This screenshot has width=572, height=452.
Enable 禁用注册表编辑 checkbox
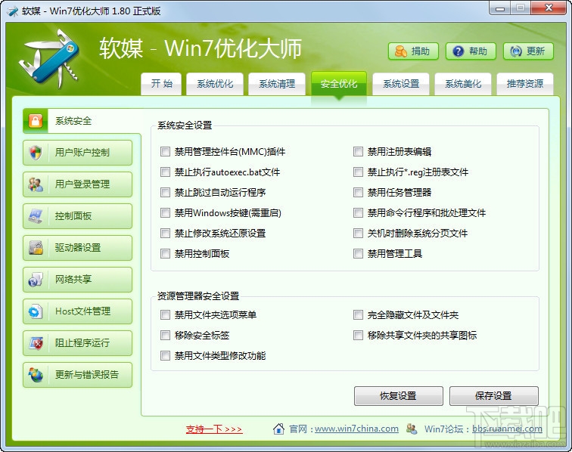point(358,151)
